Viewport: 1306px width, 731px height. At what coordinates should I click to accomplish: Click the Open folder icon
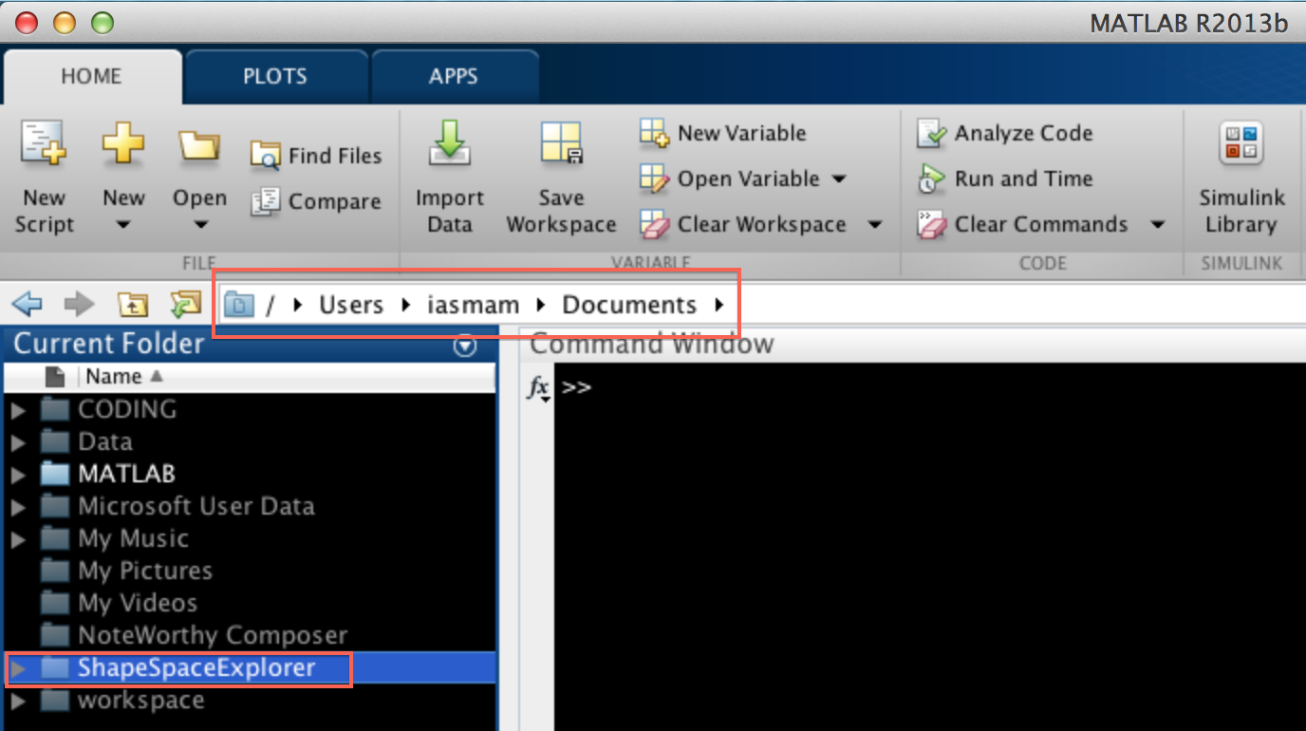199,146
